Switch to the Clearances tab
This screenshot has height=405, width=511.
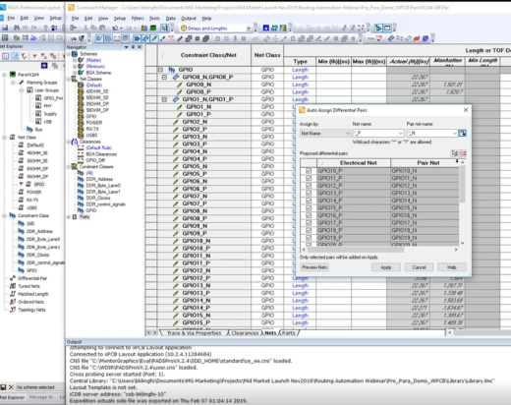[x=245, y=333]
